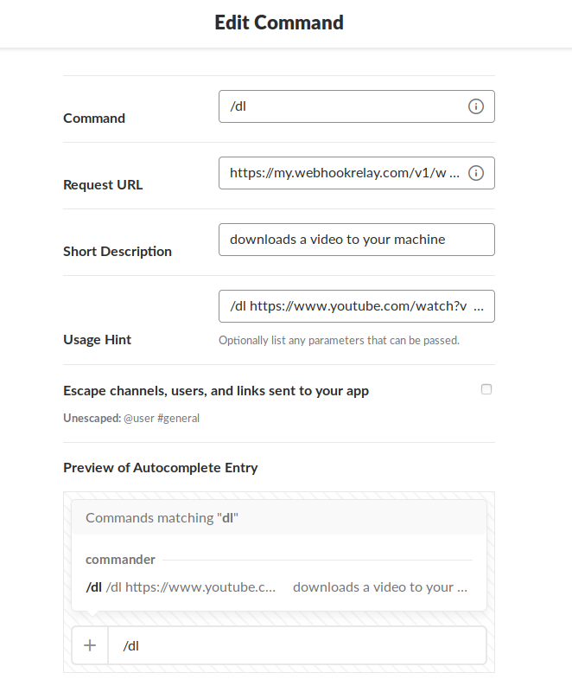The height and width of the screenshot is (692, 572).
Task: Click the Usage Hint field label
Action: 97,339
